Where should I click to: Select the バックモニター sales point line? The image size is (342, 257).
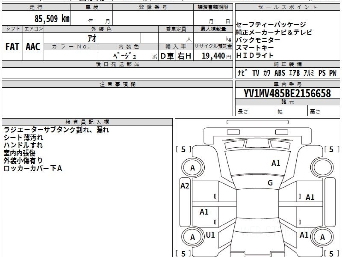tap(258, 40)
